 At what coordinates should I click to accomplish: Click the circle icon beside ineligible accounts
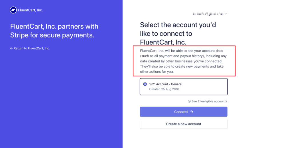coord(189,101)
